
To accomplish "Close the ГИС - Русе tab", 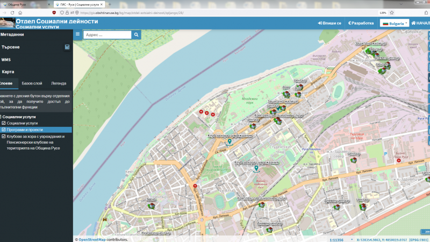I will (102, 4).
